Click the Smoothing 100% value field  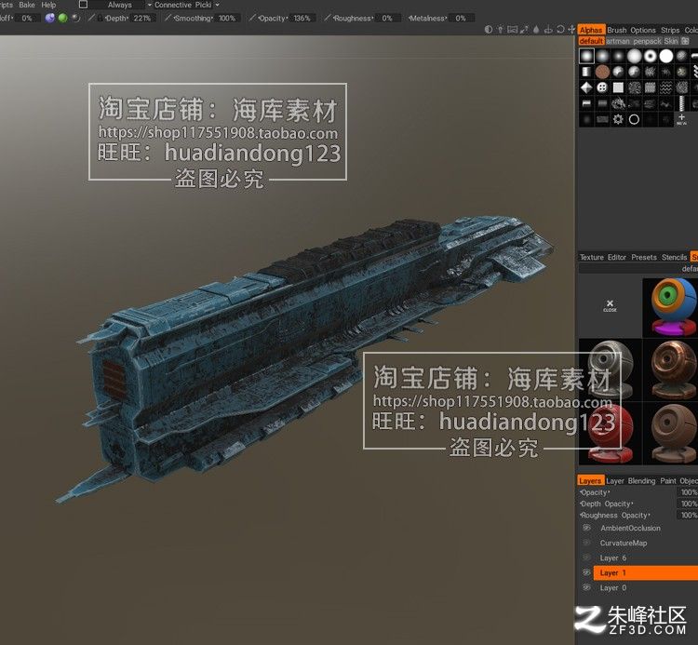[x=227, y=19]
